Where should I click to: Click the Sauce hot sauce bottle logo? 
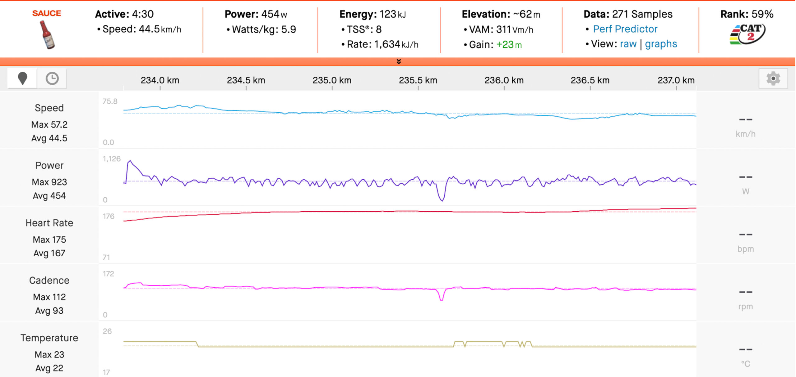47,30
